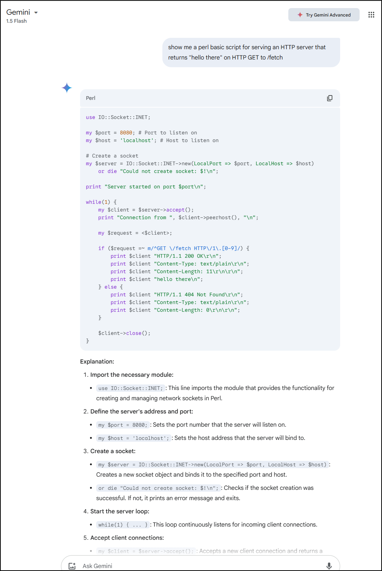
Task: Click the "Explanation:" heading
Action: [97, 362]
